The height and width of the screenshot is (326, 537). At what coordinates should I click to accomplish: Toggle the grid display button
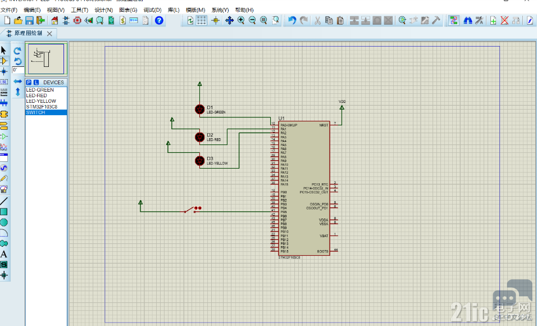[x=202, y=20]
